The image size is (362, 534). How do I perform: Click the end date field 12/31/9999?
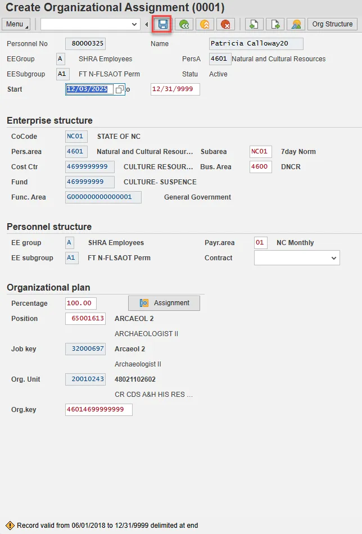(x=175, y=89)
